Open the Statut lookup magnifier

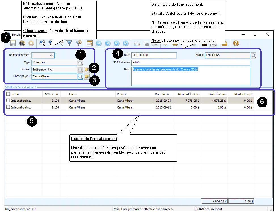(x=253, y=55)
